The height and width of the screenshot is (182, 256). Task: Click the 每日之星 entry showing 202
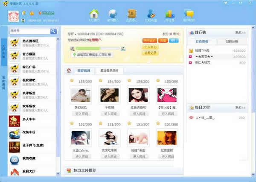(x=217, y=118)
